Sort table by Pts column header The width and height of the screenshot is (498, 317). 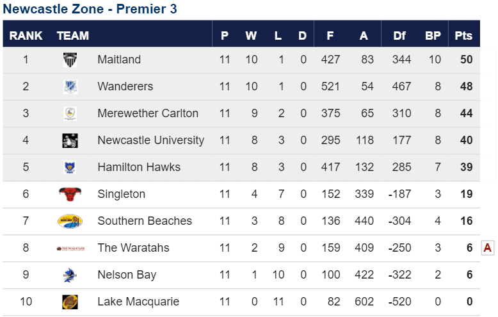pyautogui.click(x=463, y=36)
